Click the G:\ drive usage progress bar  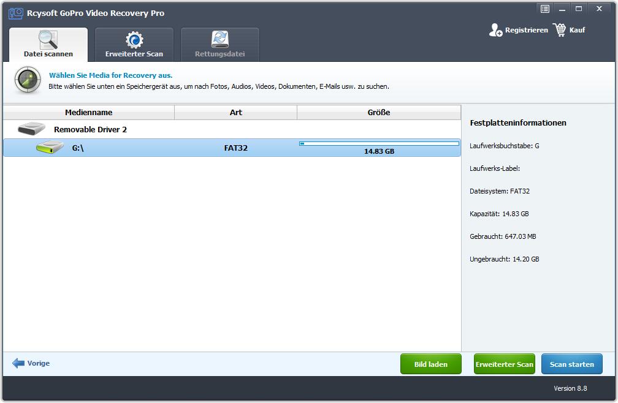pyautogui.click(x=379, y=144)
